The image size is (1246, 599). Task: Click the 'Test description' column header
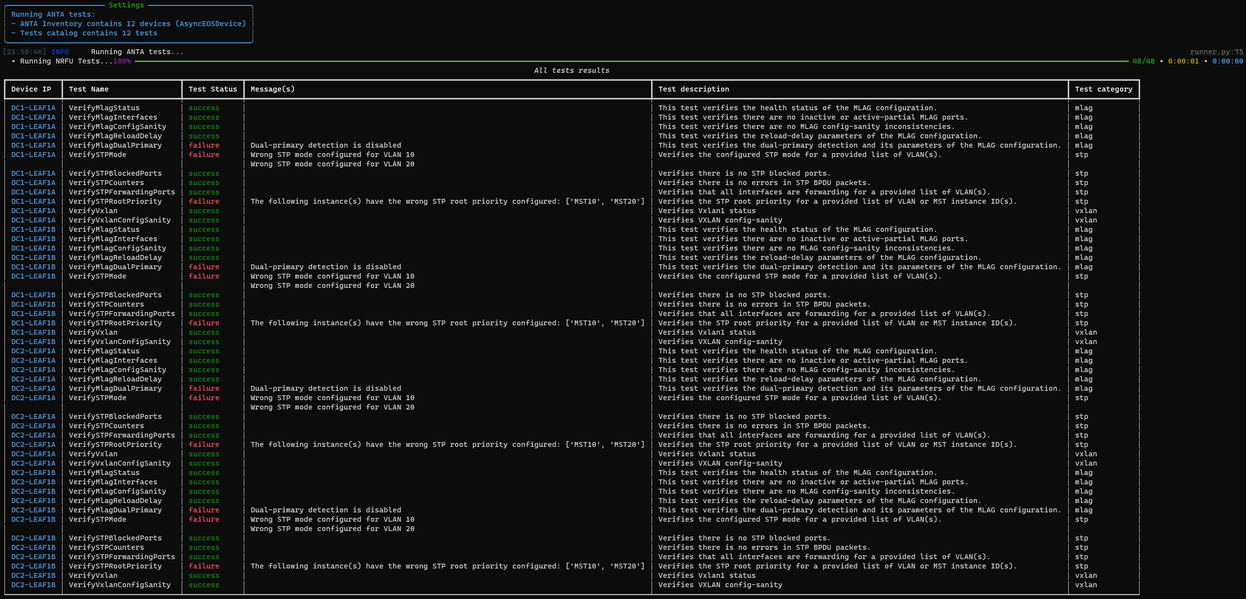pyautogui.click(x=694, y=89)
